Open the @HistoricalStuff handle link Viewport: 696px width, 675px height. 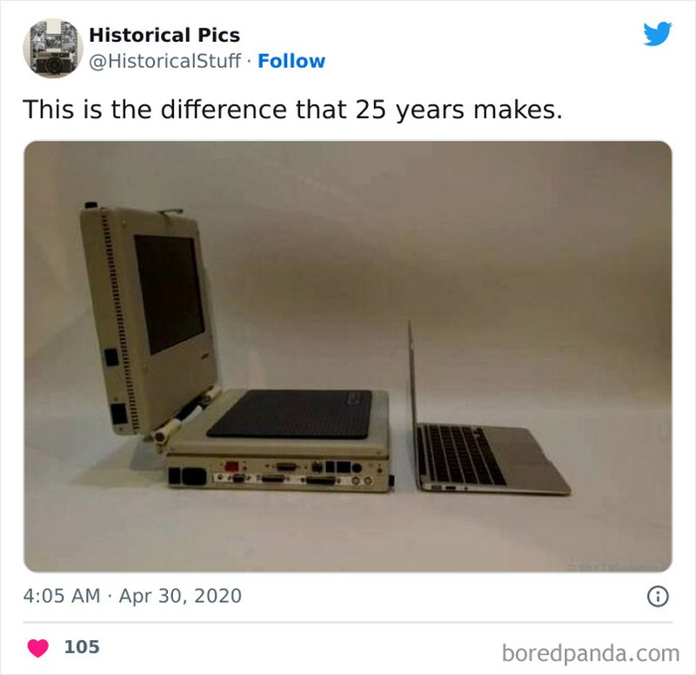tap(164, 61)
